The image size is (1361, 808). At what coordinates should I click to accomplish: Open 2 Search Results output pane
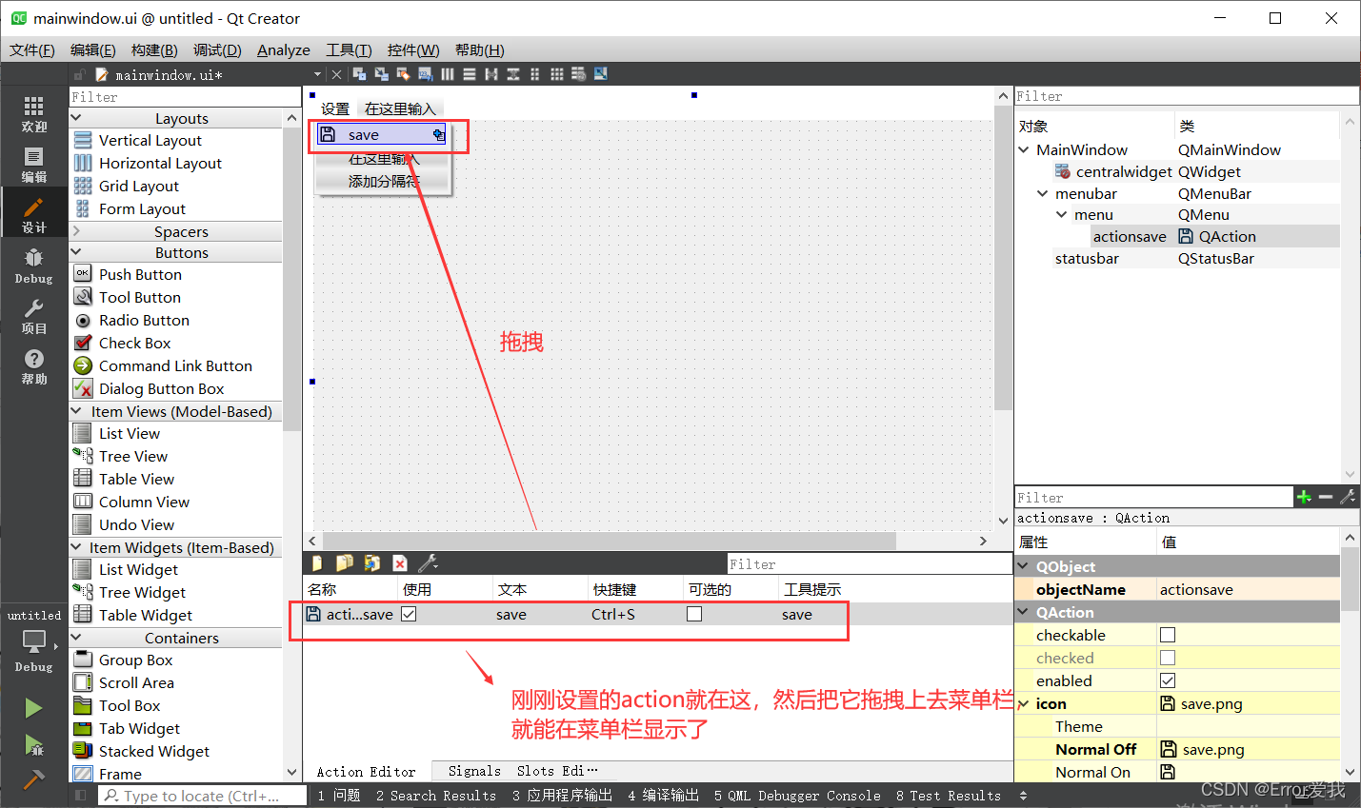coord(436,796)
